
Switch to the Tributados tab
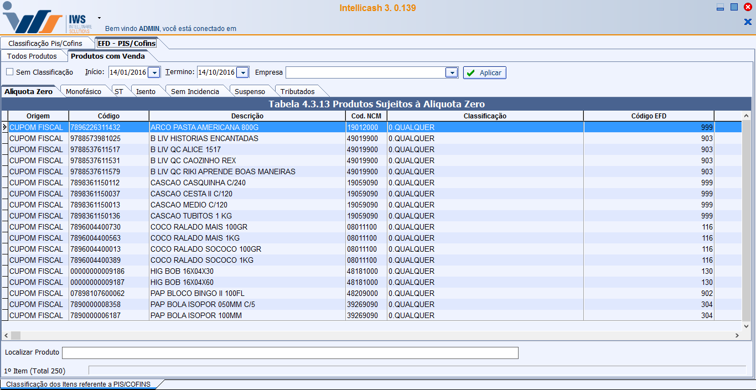click(298, 91)
